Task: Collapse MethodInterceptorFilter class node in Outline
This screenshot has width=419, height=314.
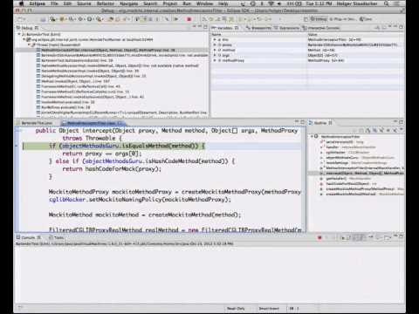Action: (312, 136)
